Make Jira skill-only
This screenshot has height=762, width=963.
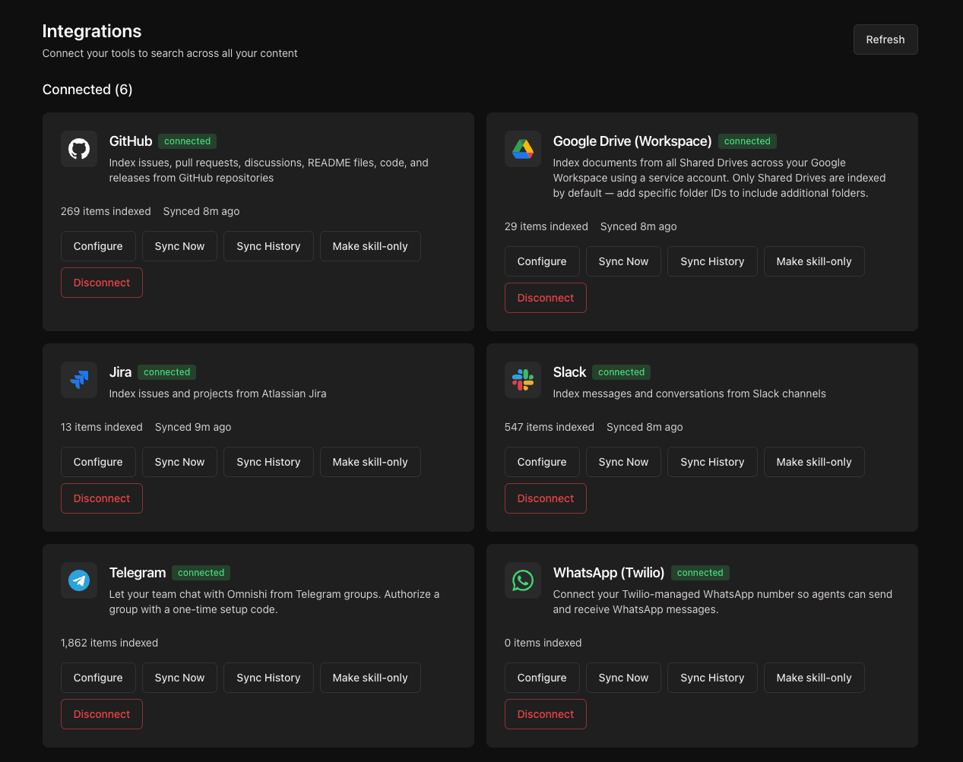[x=370, y=462]
